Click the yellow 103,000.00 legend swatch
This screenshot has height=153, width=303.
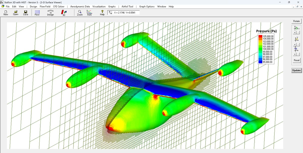pos(260,41)
